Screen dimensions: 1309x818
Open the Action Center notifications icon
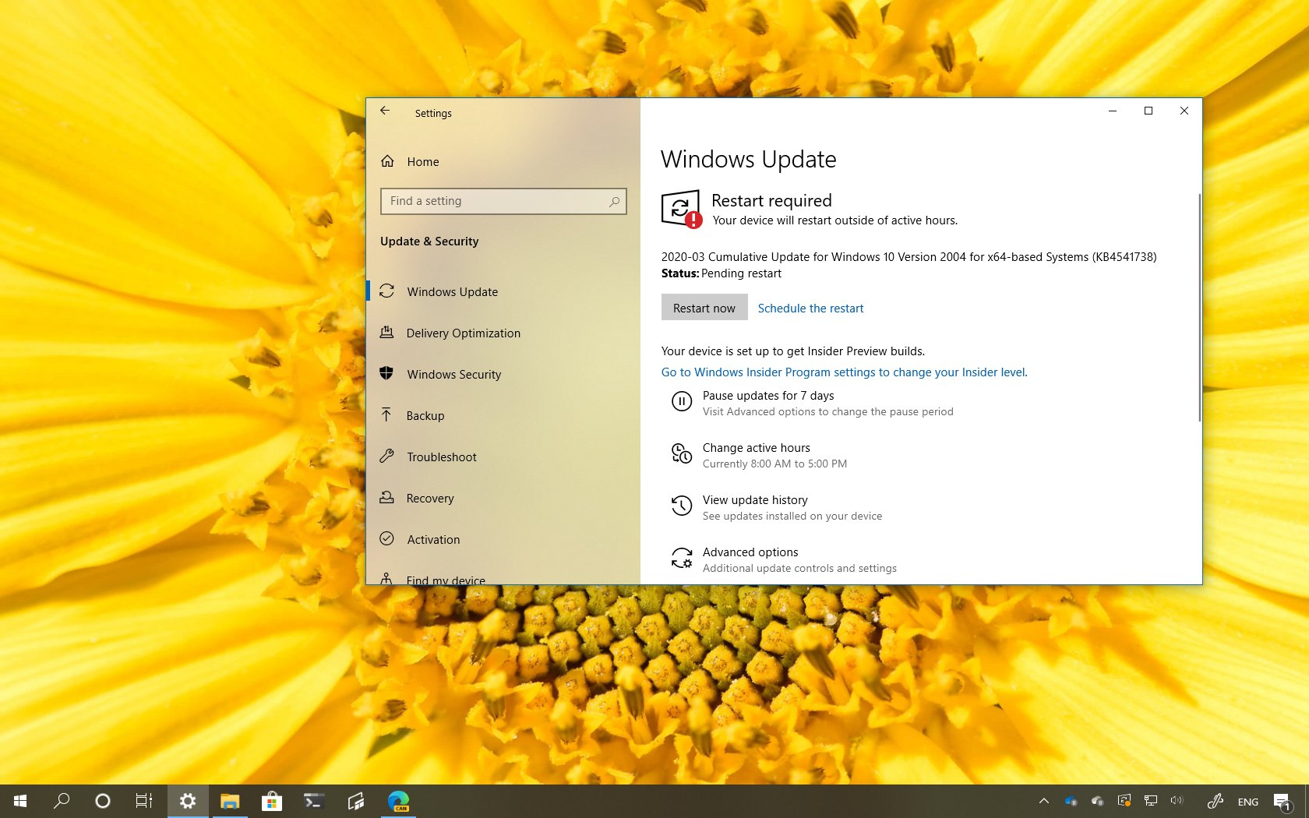[1283, 801]
